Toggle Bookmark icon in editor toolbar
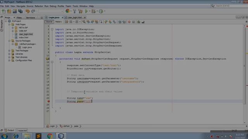The height and width of the screenshot is (139, 248). pos(114,22)
